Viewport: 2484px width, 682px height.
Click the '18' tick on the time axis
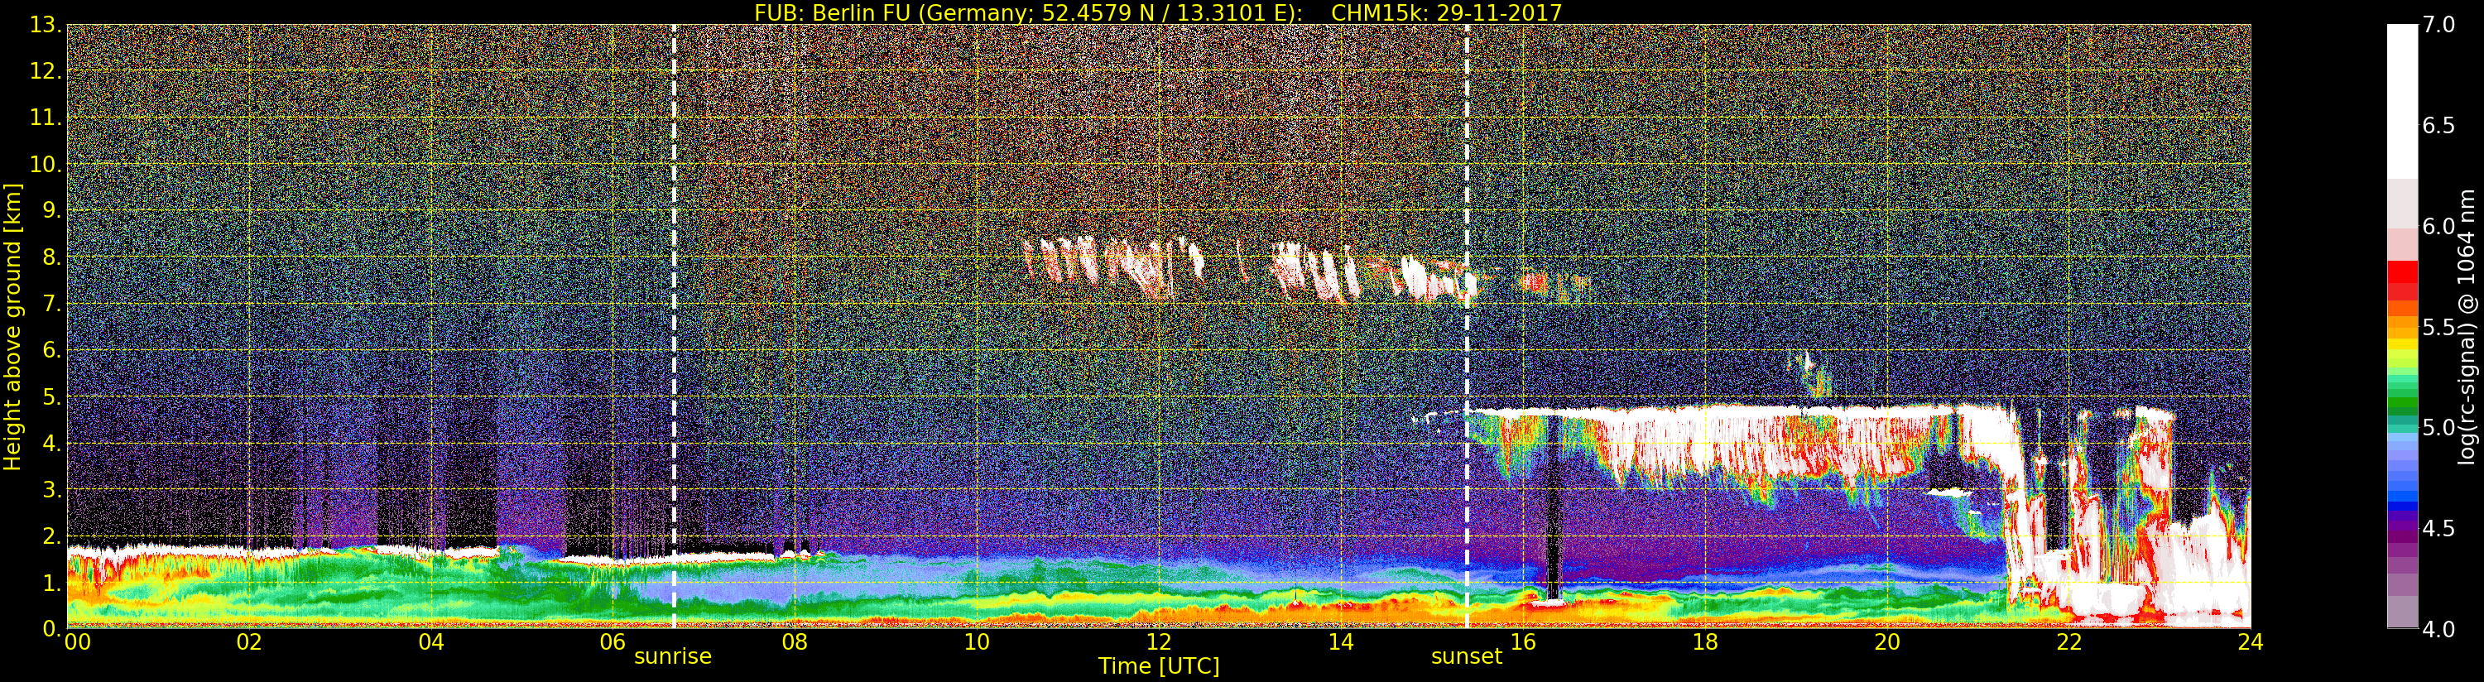click(1705, 642)
